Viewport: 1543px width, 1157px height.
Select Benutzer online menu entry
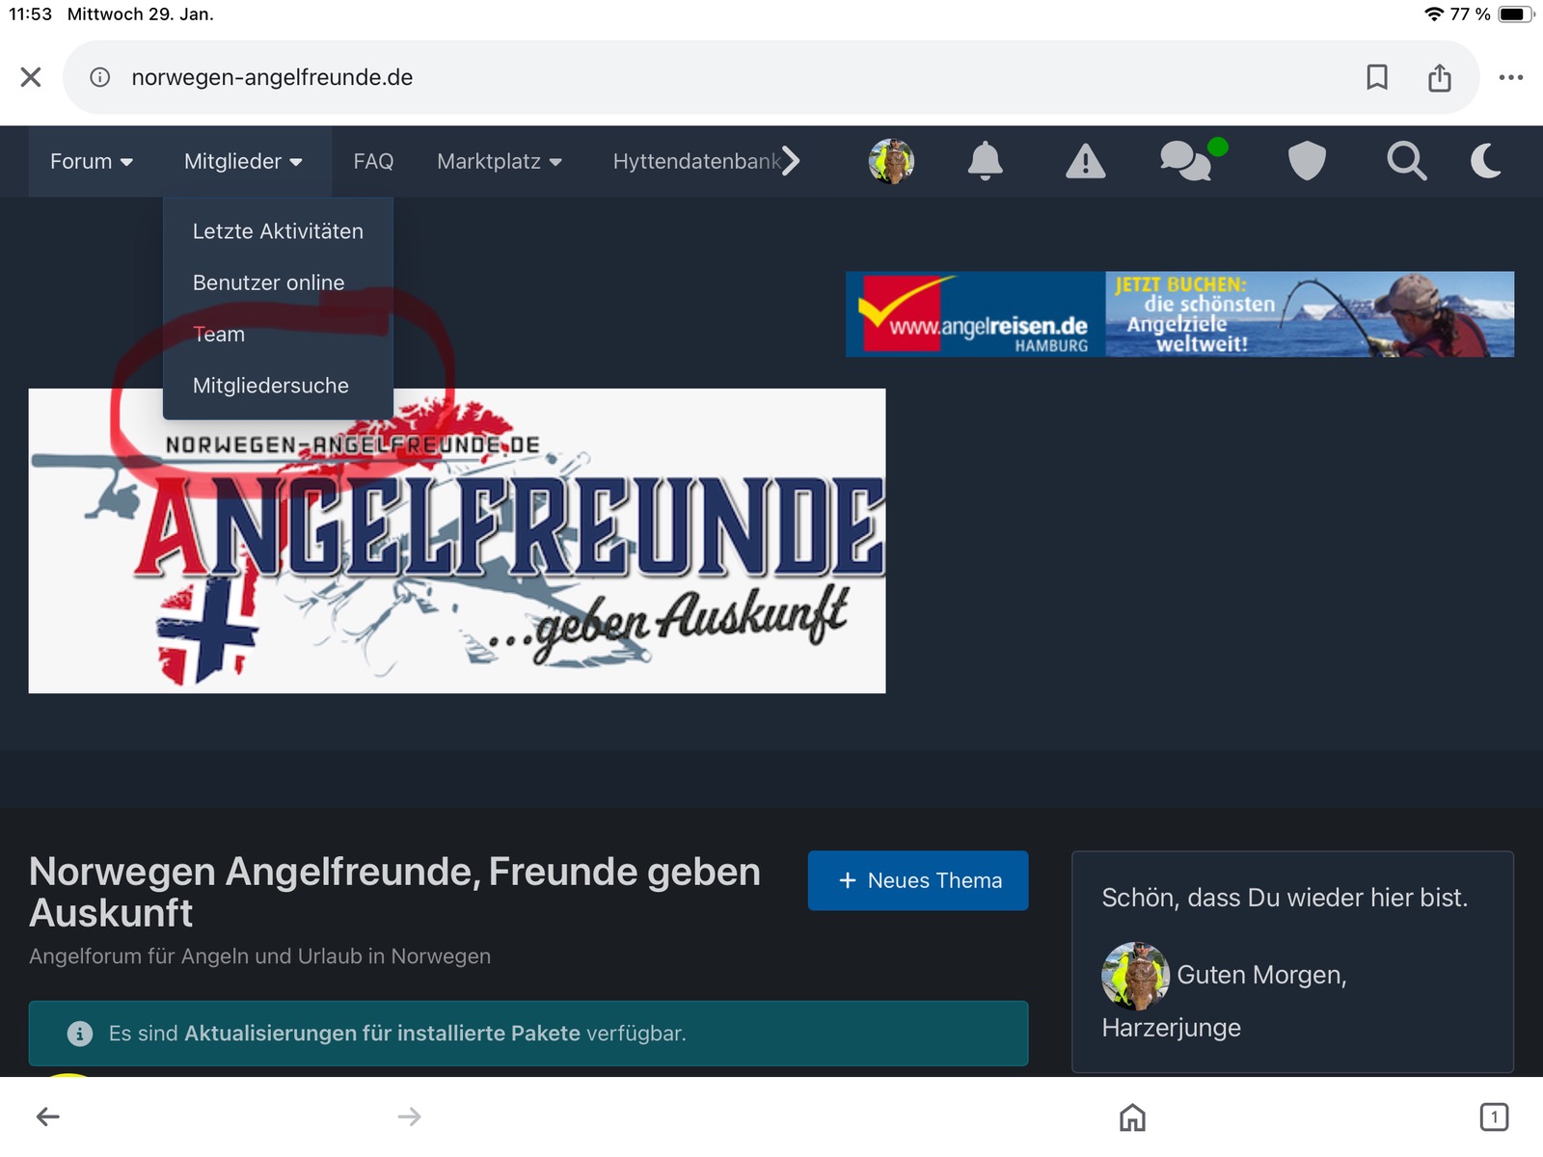(x=268, y=283)
